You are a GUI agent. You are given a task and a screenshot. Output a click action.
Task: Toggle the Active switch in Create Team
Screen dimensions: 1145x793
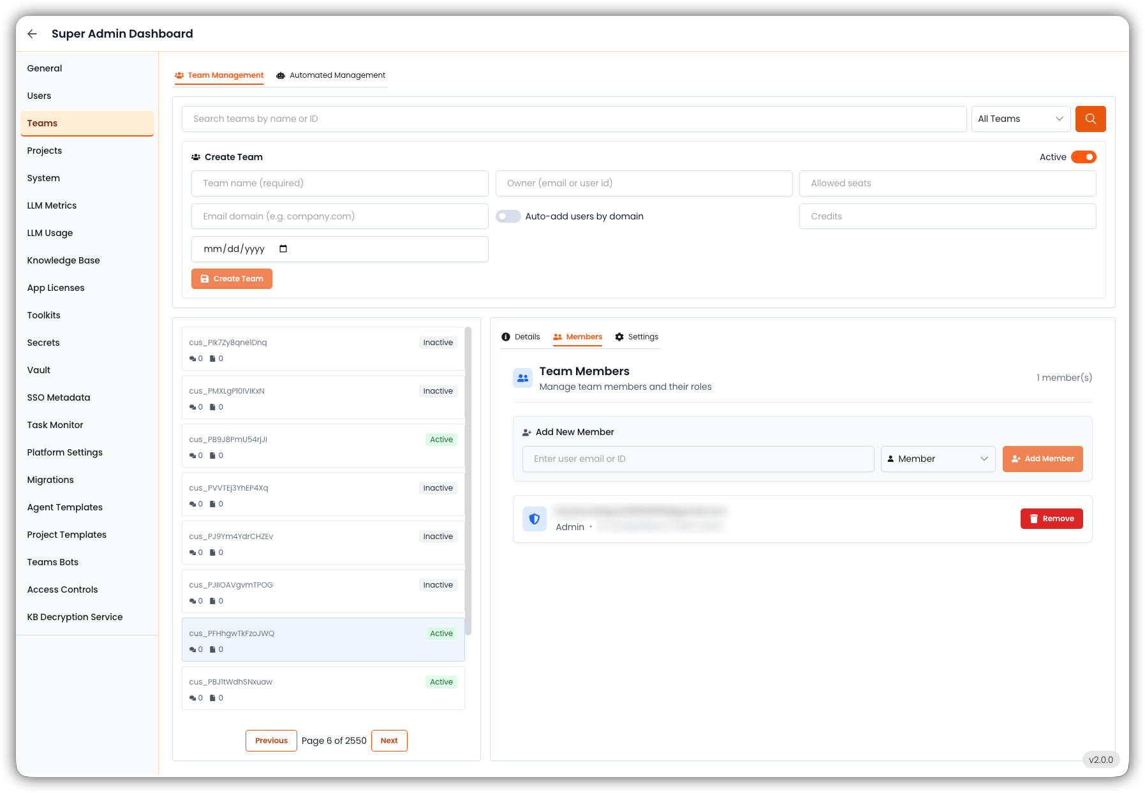[x=1083, y=157]
